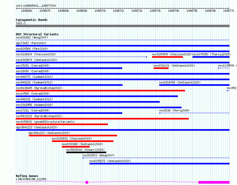
Task: Select the 1q21.2 band label
Action: point(21,23)
